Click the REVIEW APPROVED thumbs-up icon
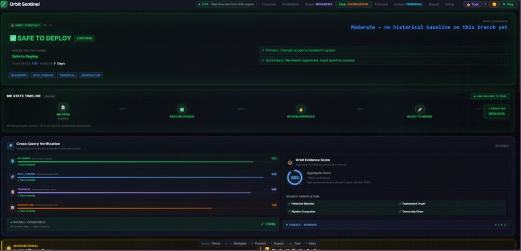The width and height of the screenshot is (521, 251). [x=301, y=109]
